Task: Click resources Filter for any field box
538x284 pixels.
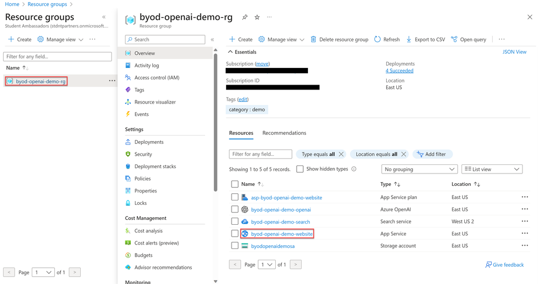Action: tap(261, 154)
